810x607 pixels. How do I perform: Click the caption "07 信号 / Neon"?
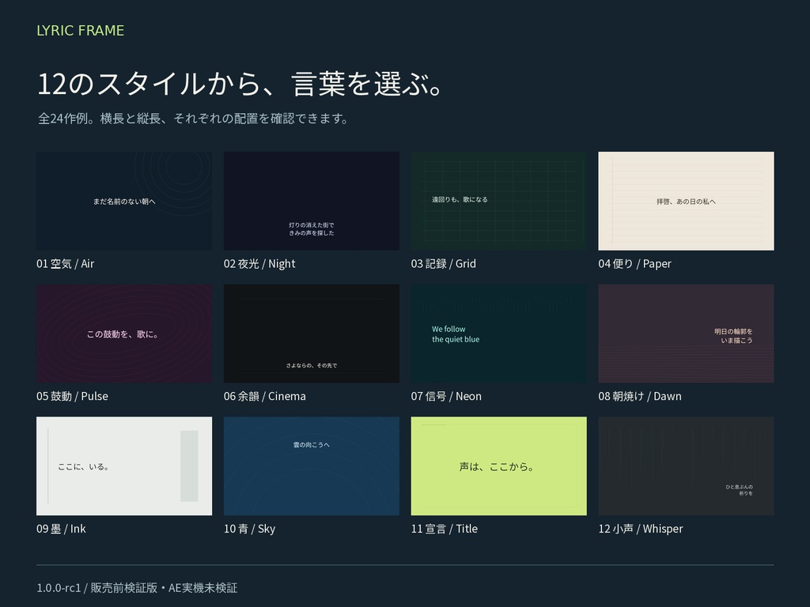[x=446, y=397]
